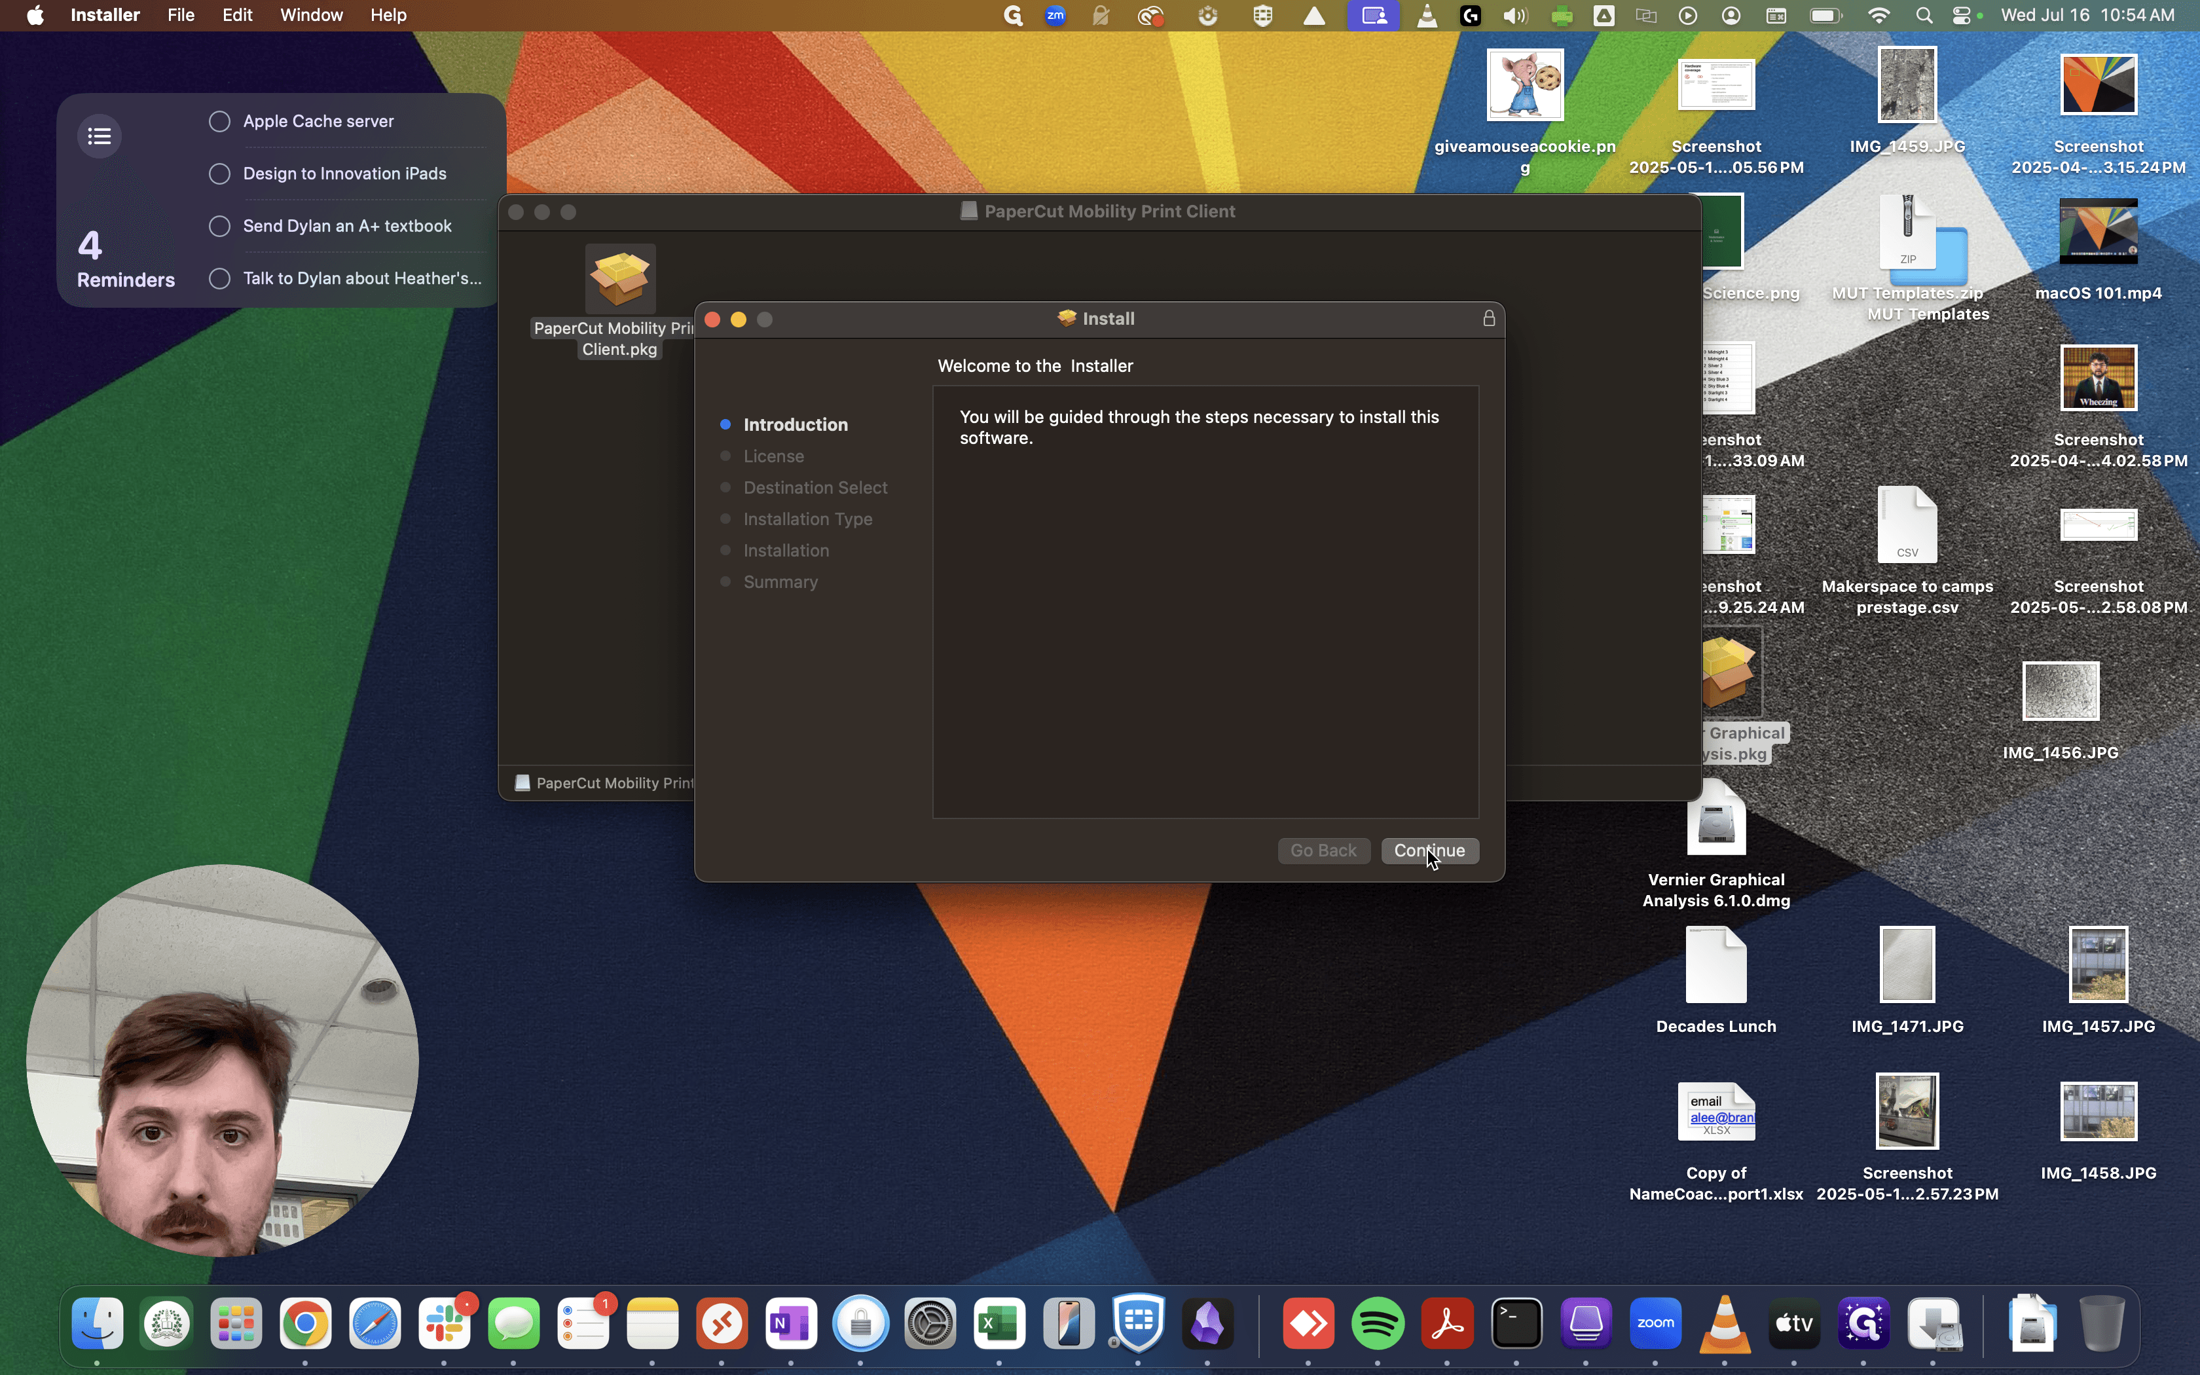Select PaperCut Mobility Print Client.pkg file icon
Screen dimensions: 2200x1375
point(621,278)
